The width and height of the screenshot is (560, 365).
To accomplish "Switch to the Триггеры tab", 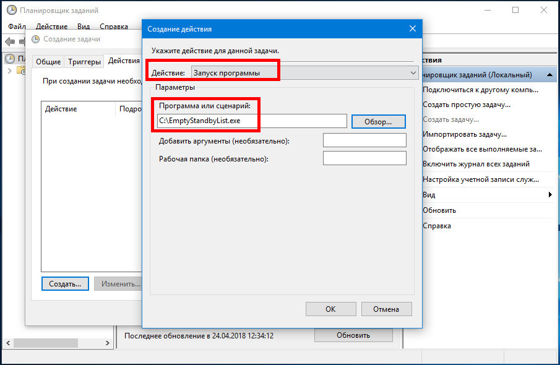I will [x=84, y=62].
